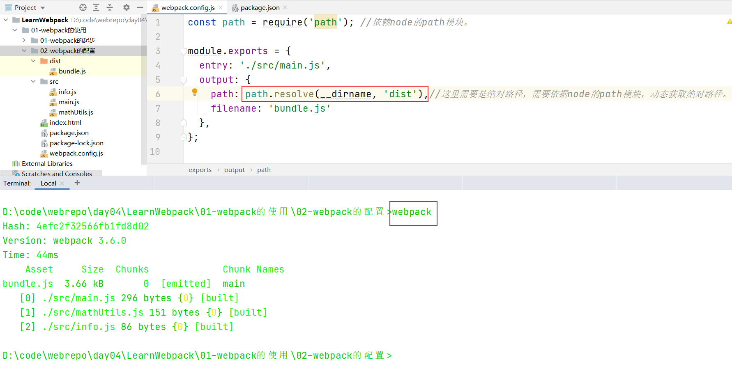Click the exports breadcrumb
Image resolution: width=732 pixels, height=369 pixels.
click(200, 170)
